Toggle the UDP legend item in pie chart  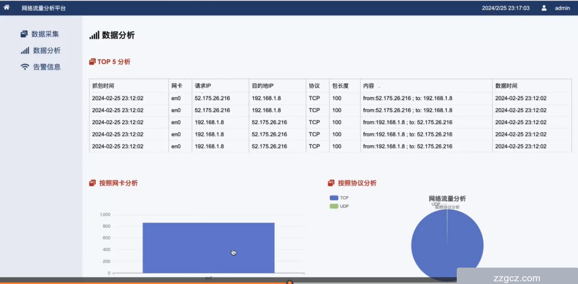339,206
